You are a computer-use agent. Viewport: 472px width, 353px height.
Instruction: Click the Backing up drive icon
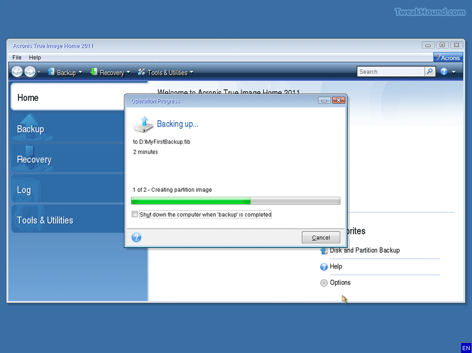(143, 125)
